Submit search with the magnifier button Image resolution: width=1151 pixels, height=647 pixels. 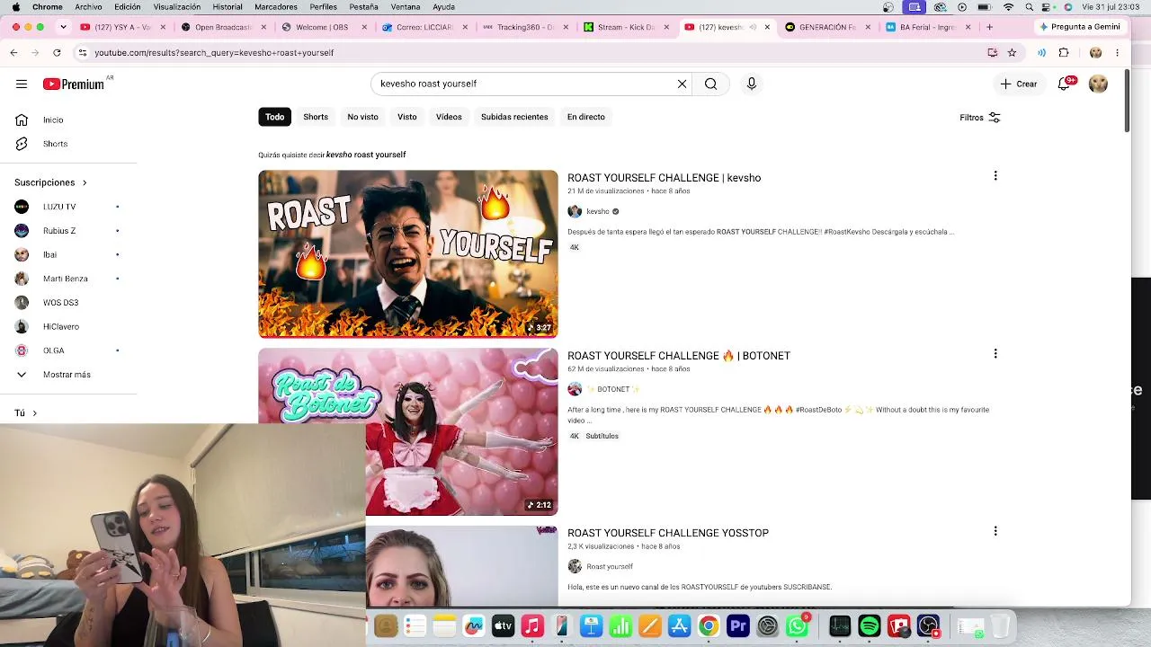[x=710, y=84]
